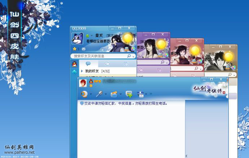Open search options arrow in red window
Viewport: 249px width, 158px height.
201,69
